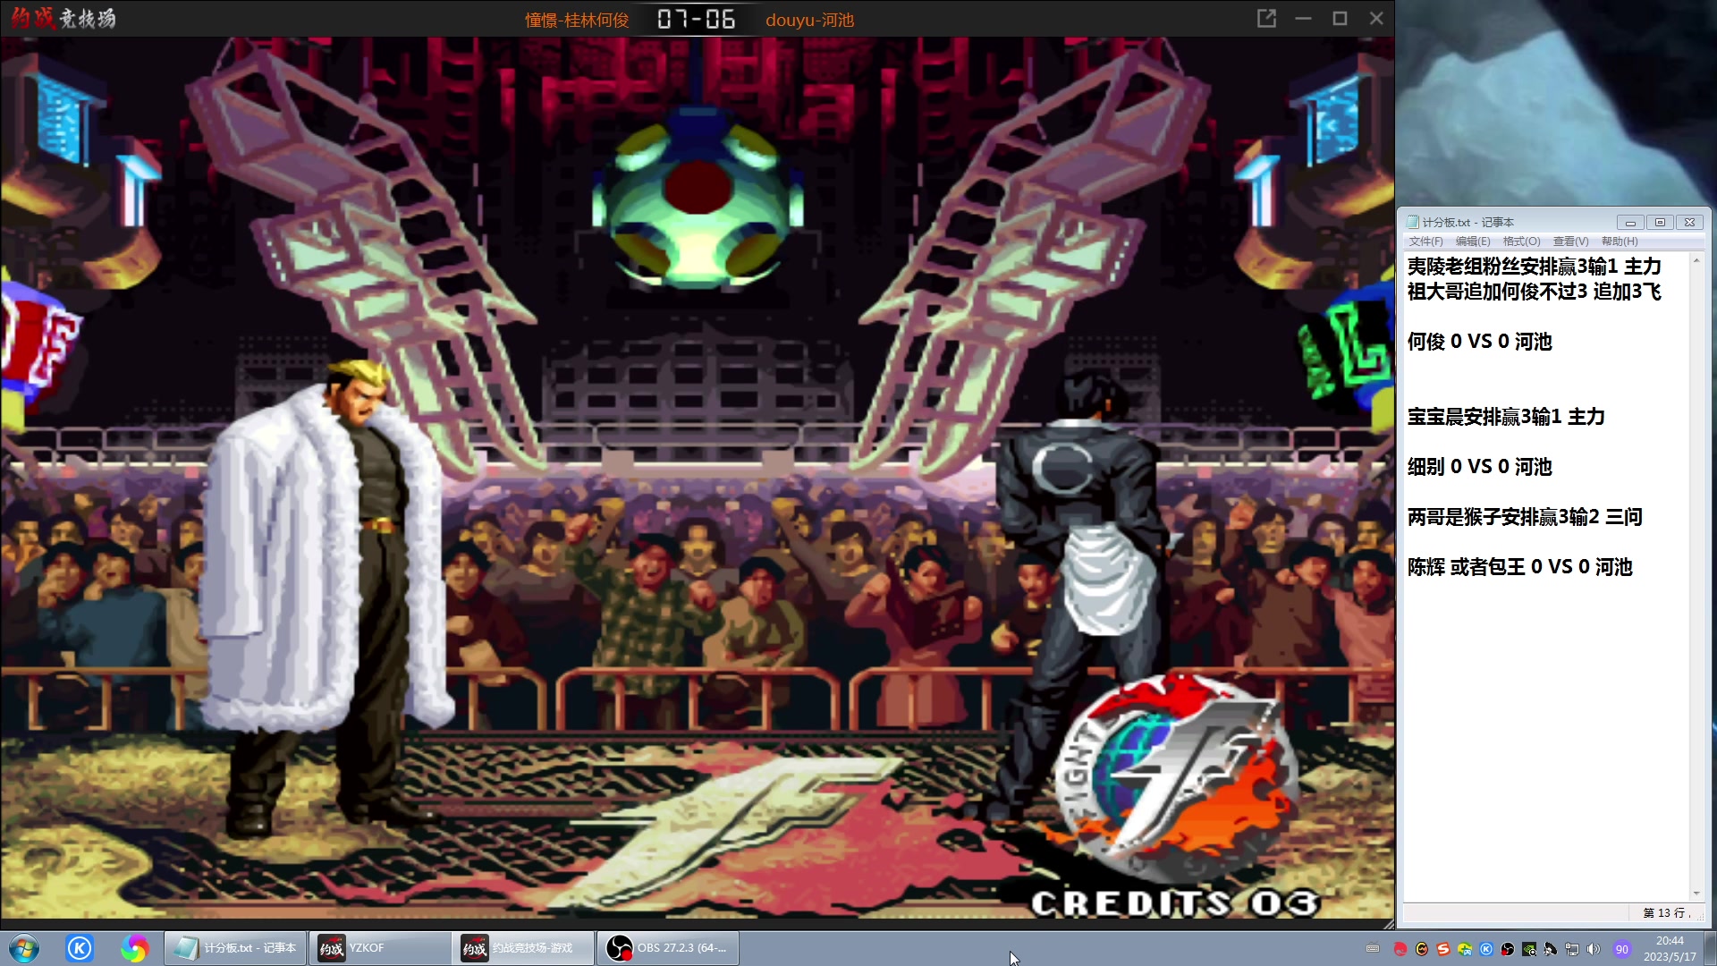1717x966 pixels.
Task: Click the yellow-black round tray icon
Action: click(1422, 949)
